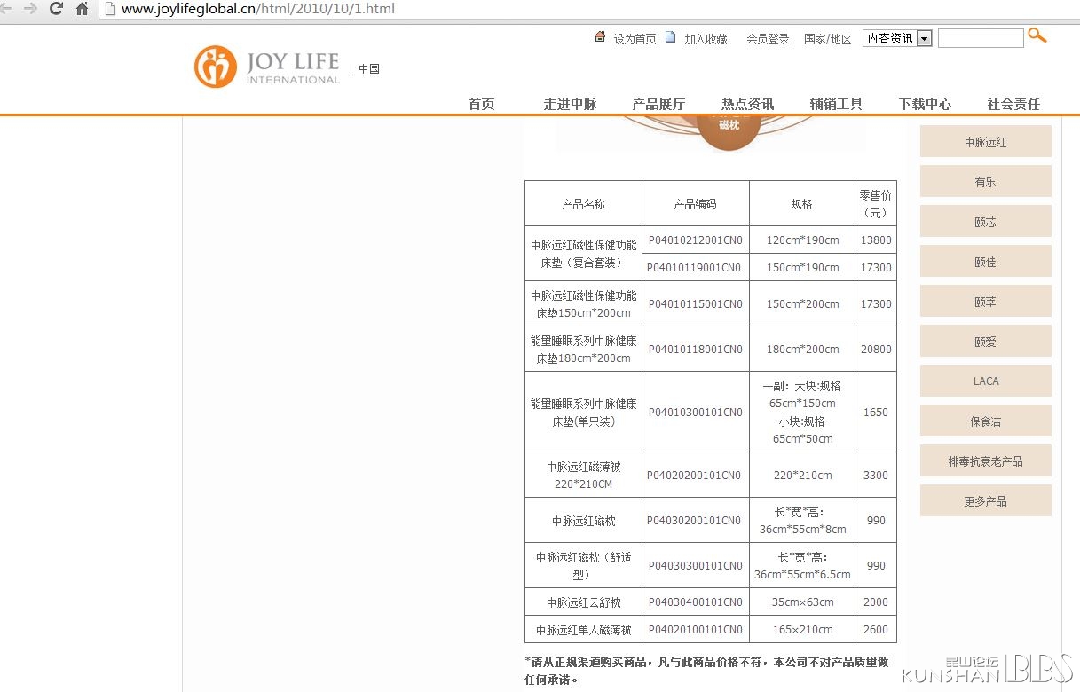This screenshot has height=692, width=1080.
Task: Click the 220*210cm specification cell
Action: [802, 476]
